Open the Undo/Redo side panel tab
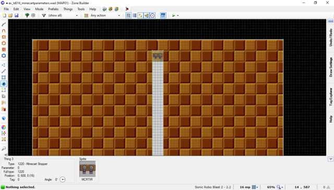This screenshot has height=190, width=334. pyautogui.click(x=330, y=38)
